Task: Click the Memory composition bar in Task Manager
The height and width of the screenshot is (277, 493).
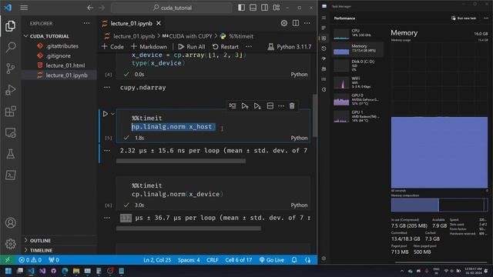Action: click(x=439, y=205)
